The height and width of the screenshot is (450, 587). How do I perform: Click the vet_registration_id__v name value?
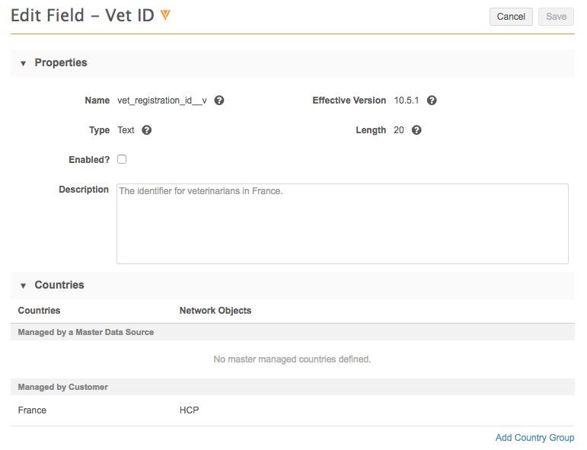coord(161,101)
